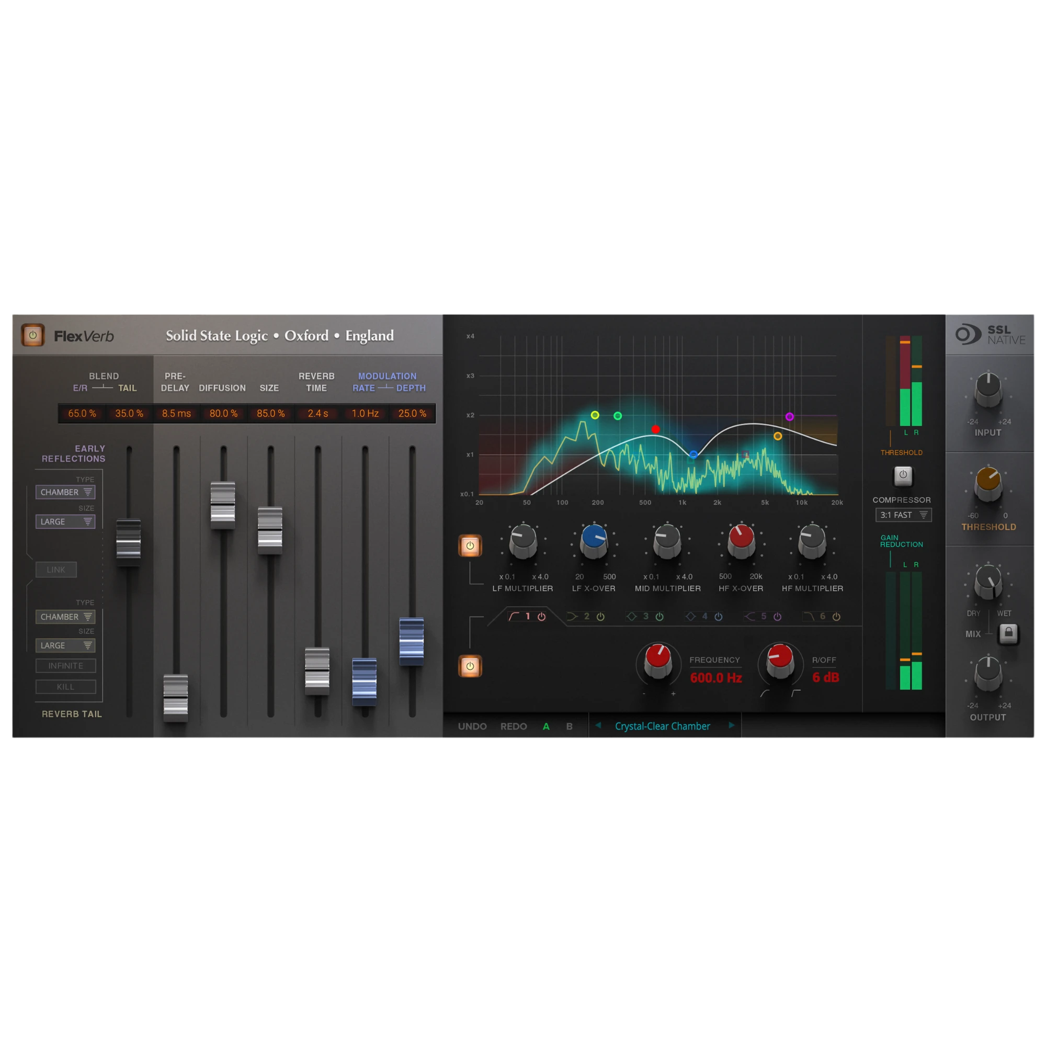Click the red EQ node on graph
Image resolution: width=1046 pixels, height=1046 pixels.
[x=656, y=429]
